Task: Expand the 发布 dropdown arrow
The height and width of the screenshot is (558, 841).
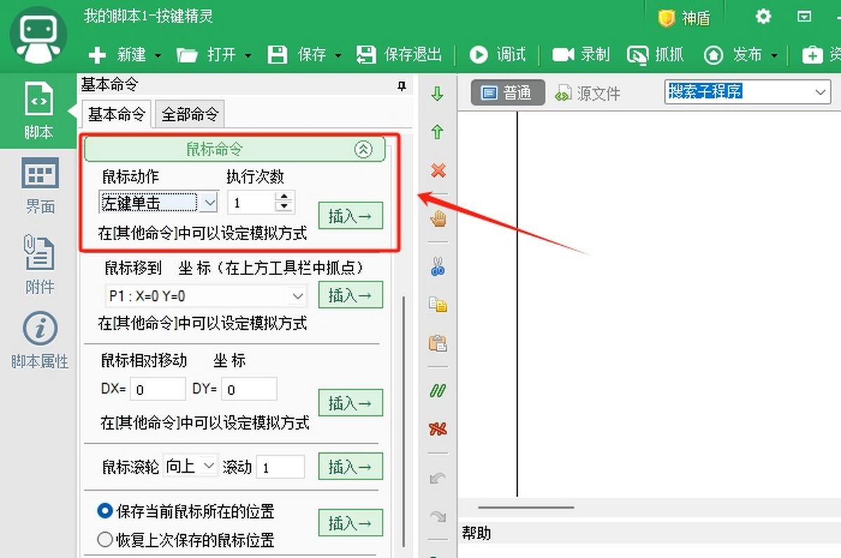Action: click(x=774, y=55)
